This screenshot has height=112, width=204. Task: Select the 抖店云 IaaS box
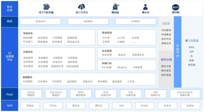click(145, 106)
